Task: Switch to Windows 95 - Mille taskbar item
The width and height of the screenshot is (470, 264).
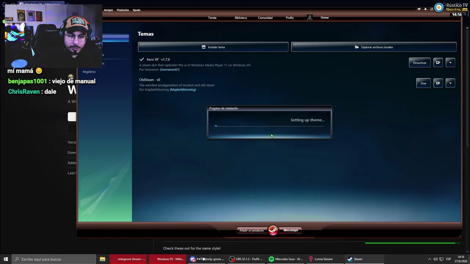Action: [x=167, y=259]
